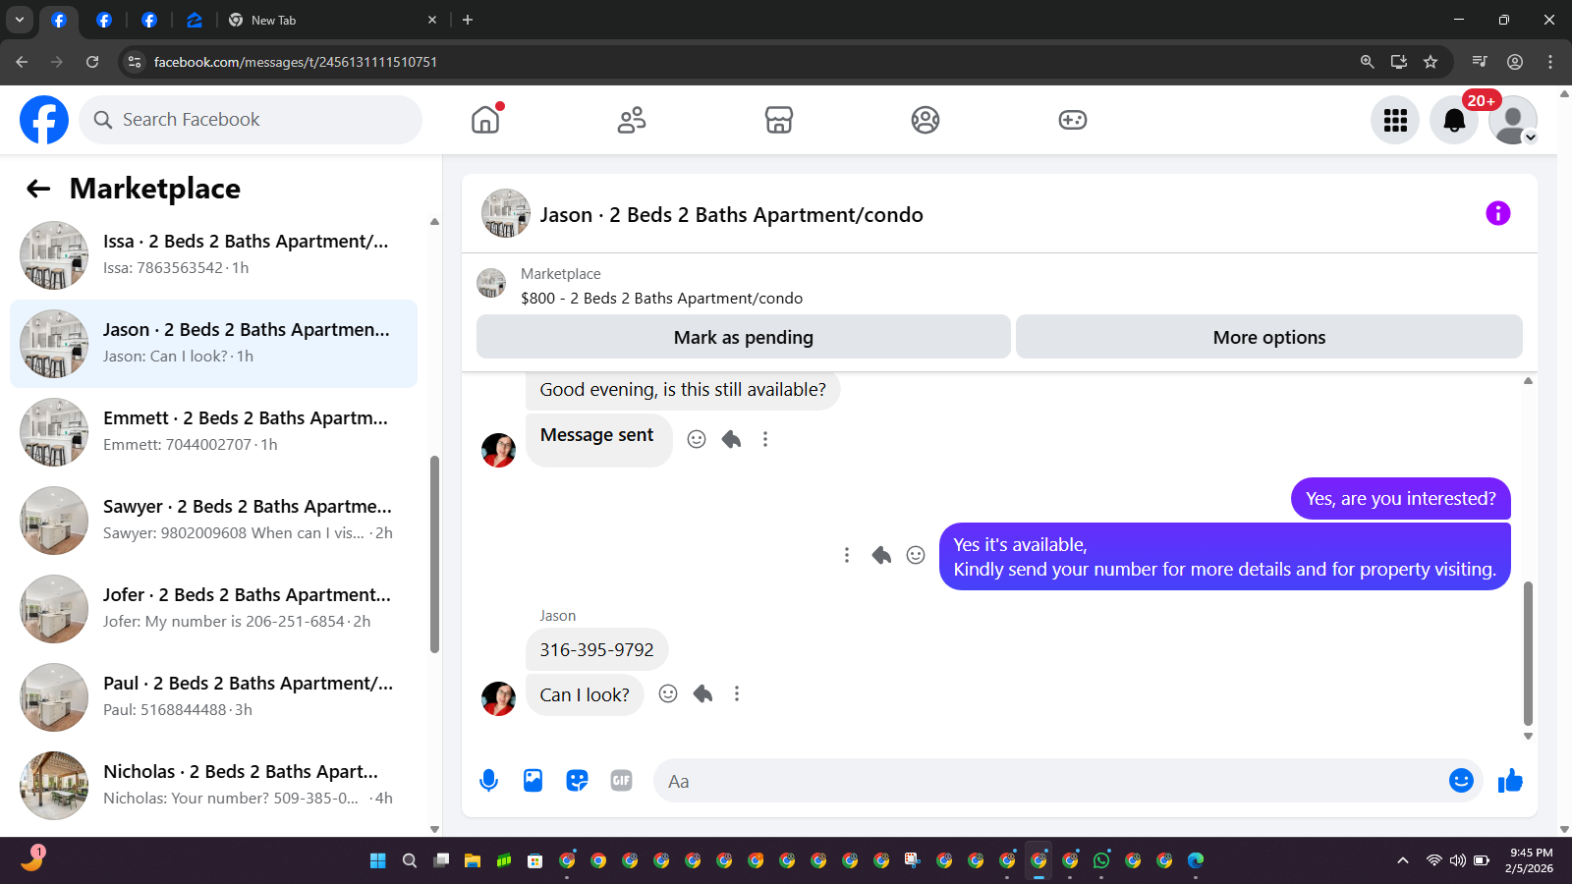1572x884 pixels.
Task: React to the "Yes it's available" message
Action: [916, 555]
